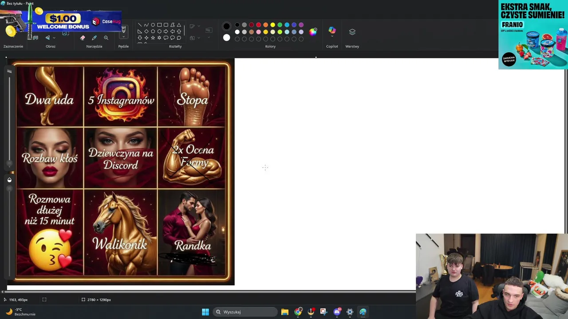Choose the four-point star shape
The height and width of the screenshot is (319, 568).
(x=146, y=38)
